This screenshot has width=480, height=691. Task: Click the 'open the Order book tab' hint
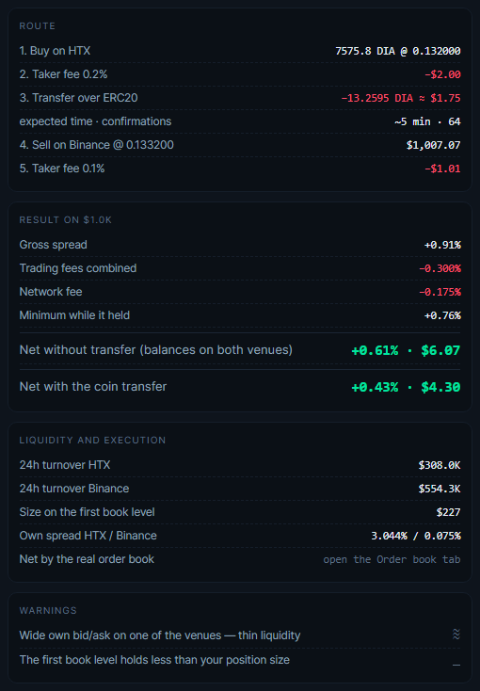pyautogui.click(x=392, y=559)
